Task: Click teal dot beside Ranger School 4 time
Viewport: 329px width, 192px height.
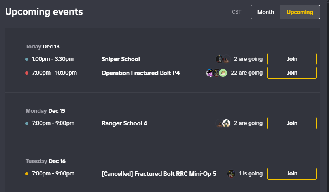Action: click(27, 123)
